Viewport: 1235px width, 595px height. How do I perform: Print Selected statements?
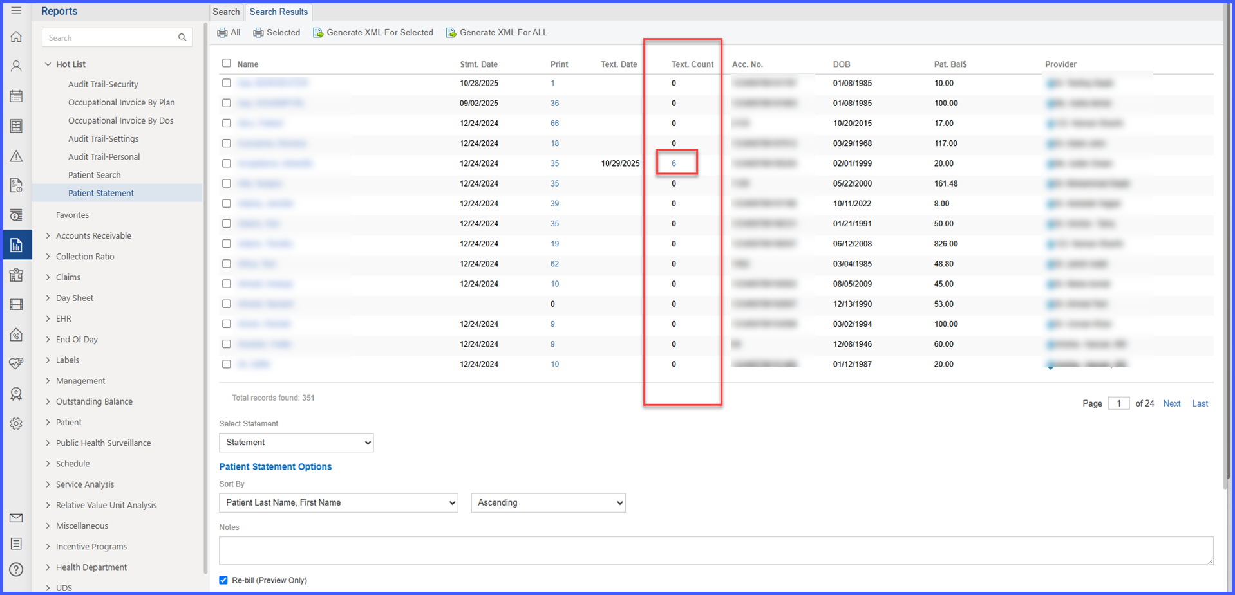(276, 32)
